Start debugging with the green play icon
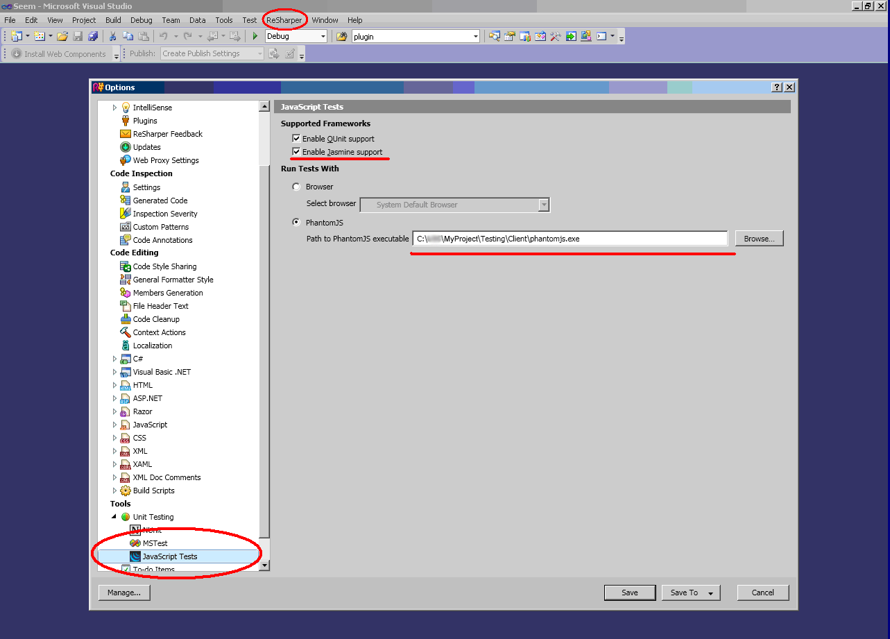This screenshot has width=890, height=639. coord(255,36)
